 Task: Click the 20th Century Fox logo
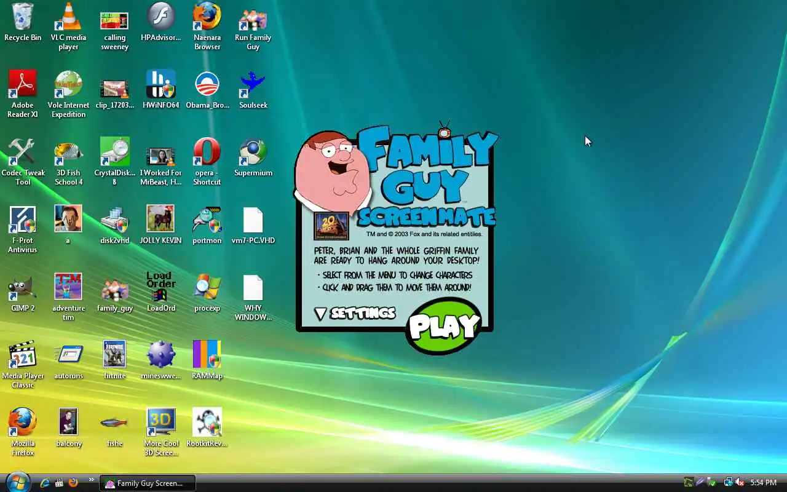coord(331,226)
